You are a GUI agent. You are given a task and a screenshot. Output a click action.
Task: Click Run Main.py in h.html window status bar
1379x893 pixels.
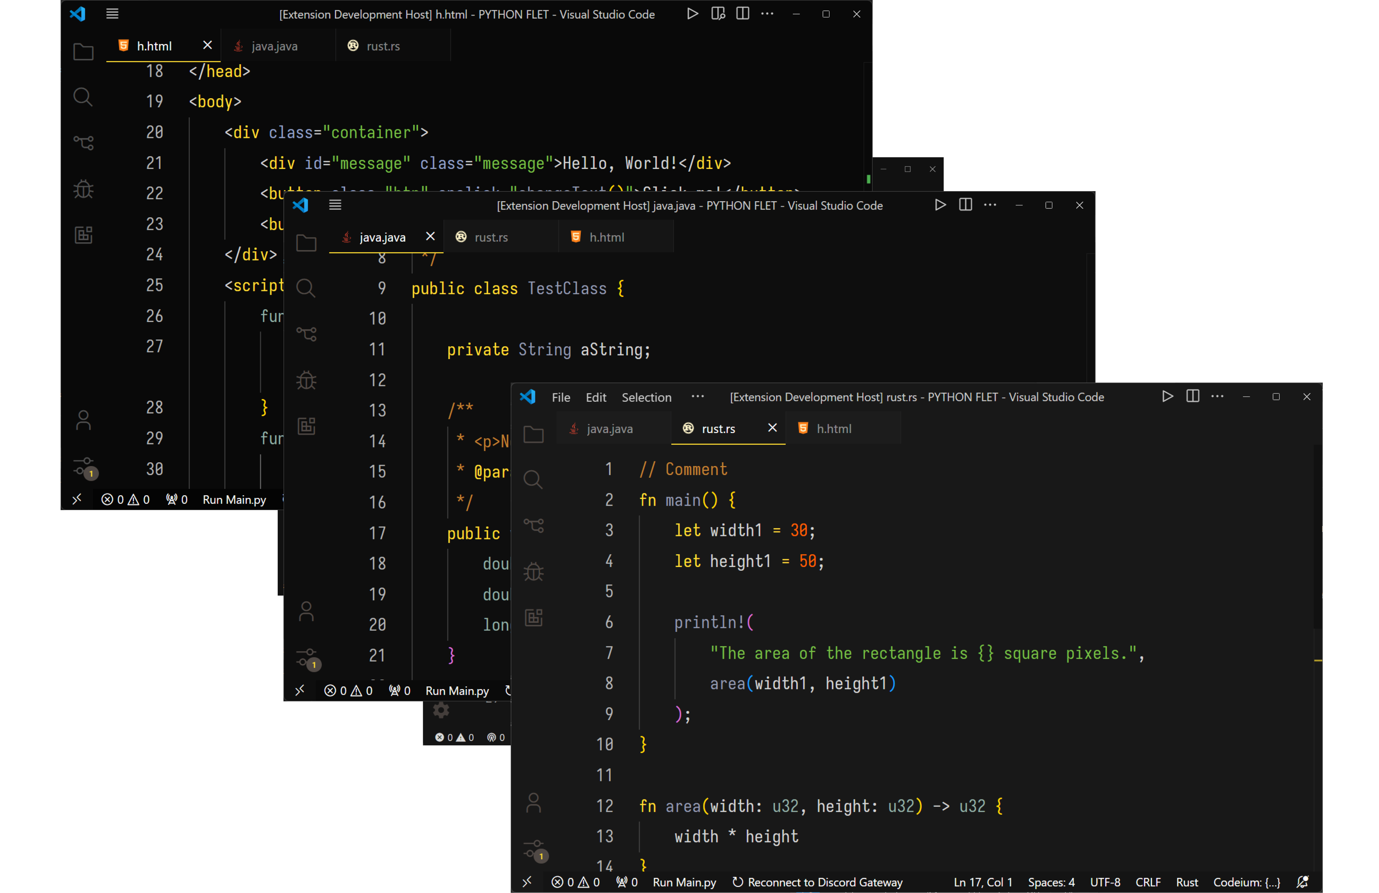click(234, 500)
